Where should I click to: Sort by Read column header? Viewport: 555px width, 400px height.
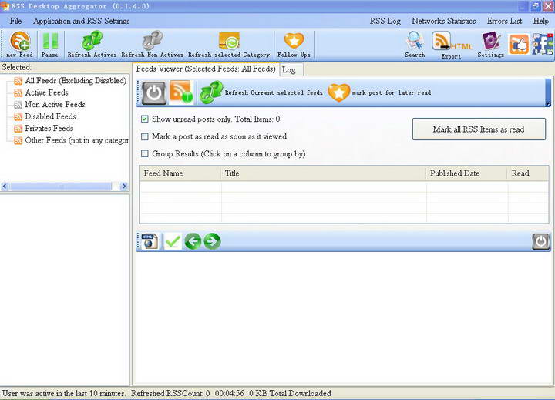pyautogui.click(x=528, y=173)
